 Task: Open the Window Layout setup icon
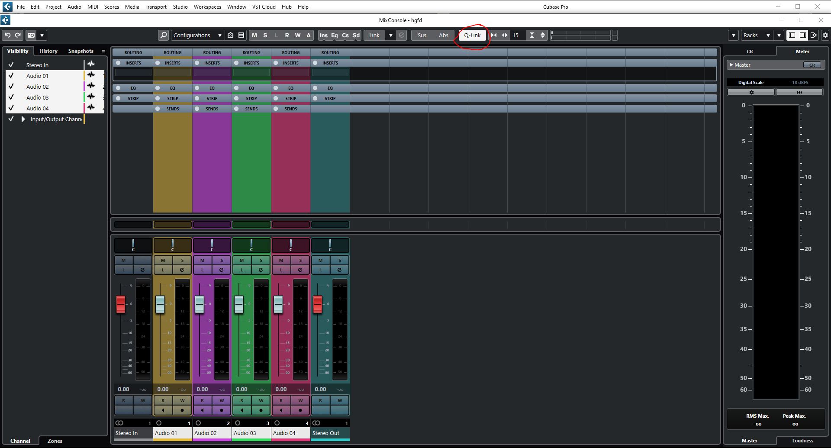(x=814, y=35)
